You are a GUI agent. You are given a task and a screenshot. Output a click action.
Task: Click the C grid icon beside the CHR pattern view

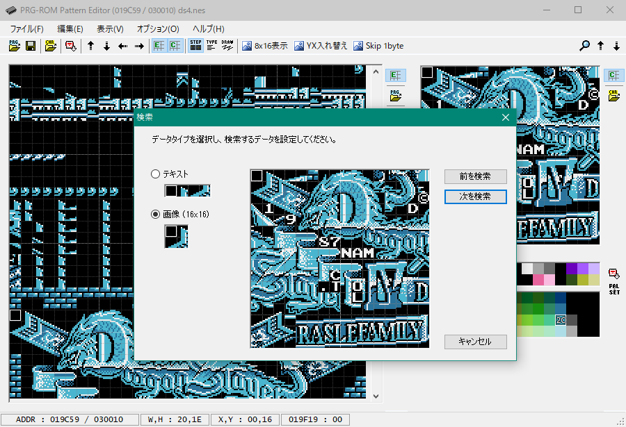(x=613, y=75)
